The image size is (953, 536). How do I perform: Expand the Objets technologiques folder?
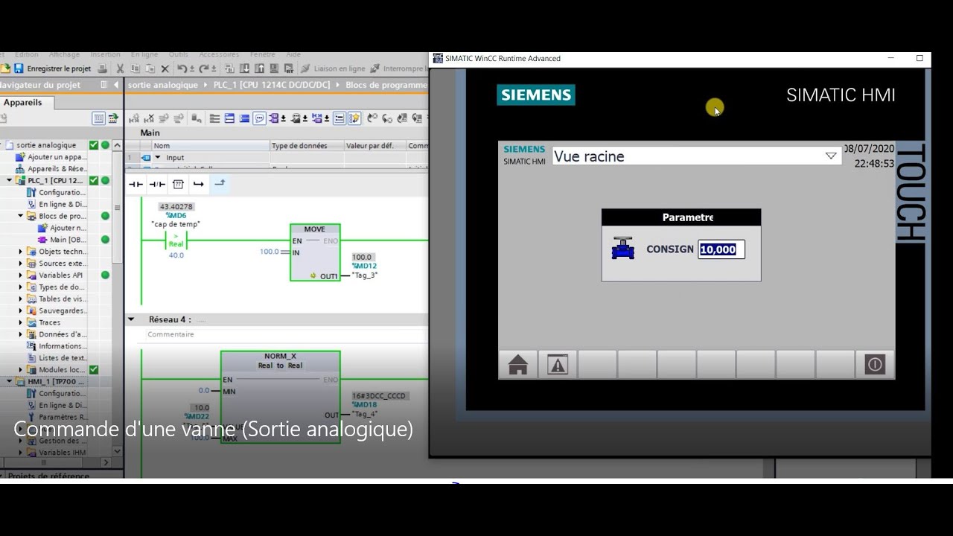pyautogui.click(x=21, y=252)
